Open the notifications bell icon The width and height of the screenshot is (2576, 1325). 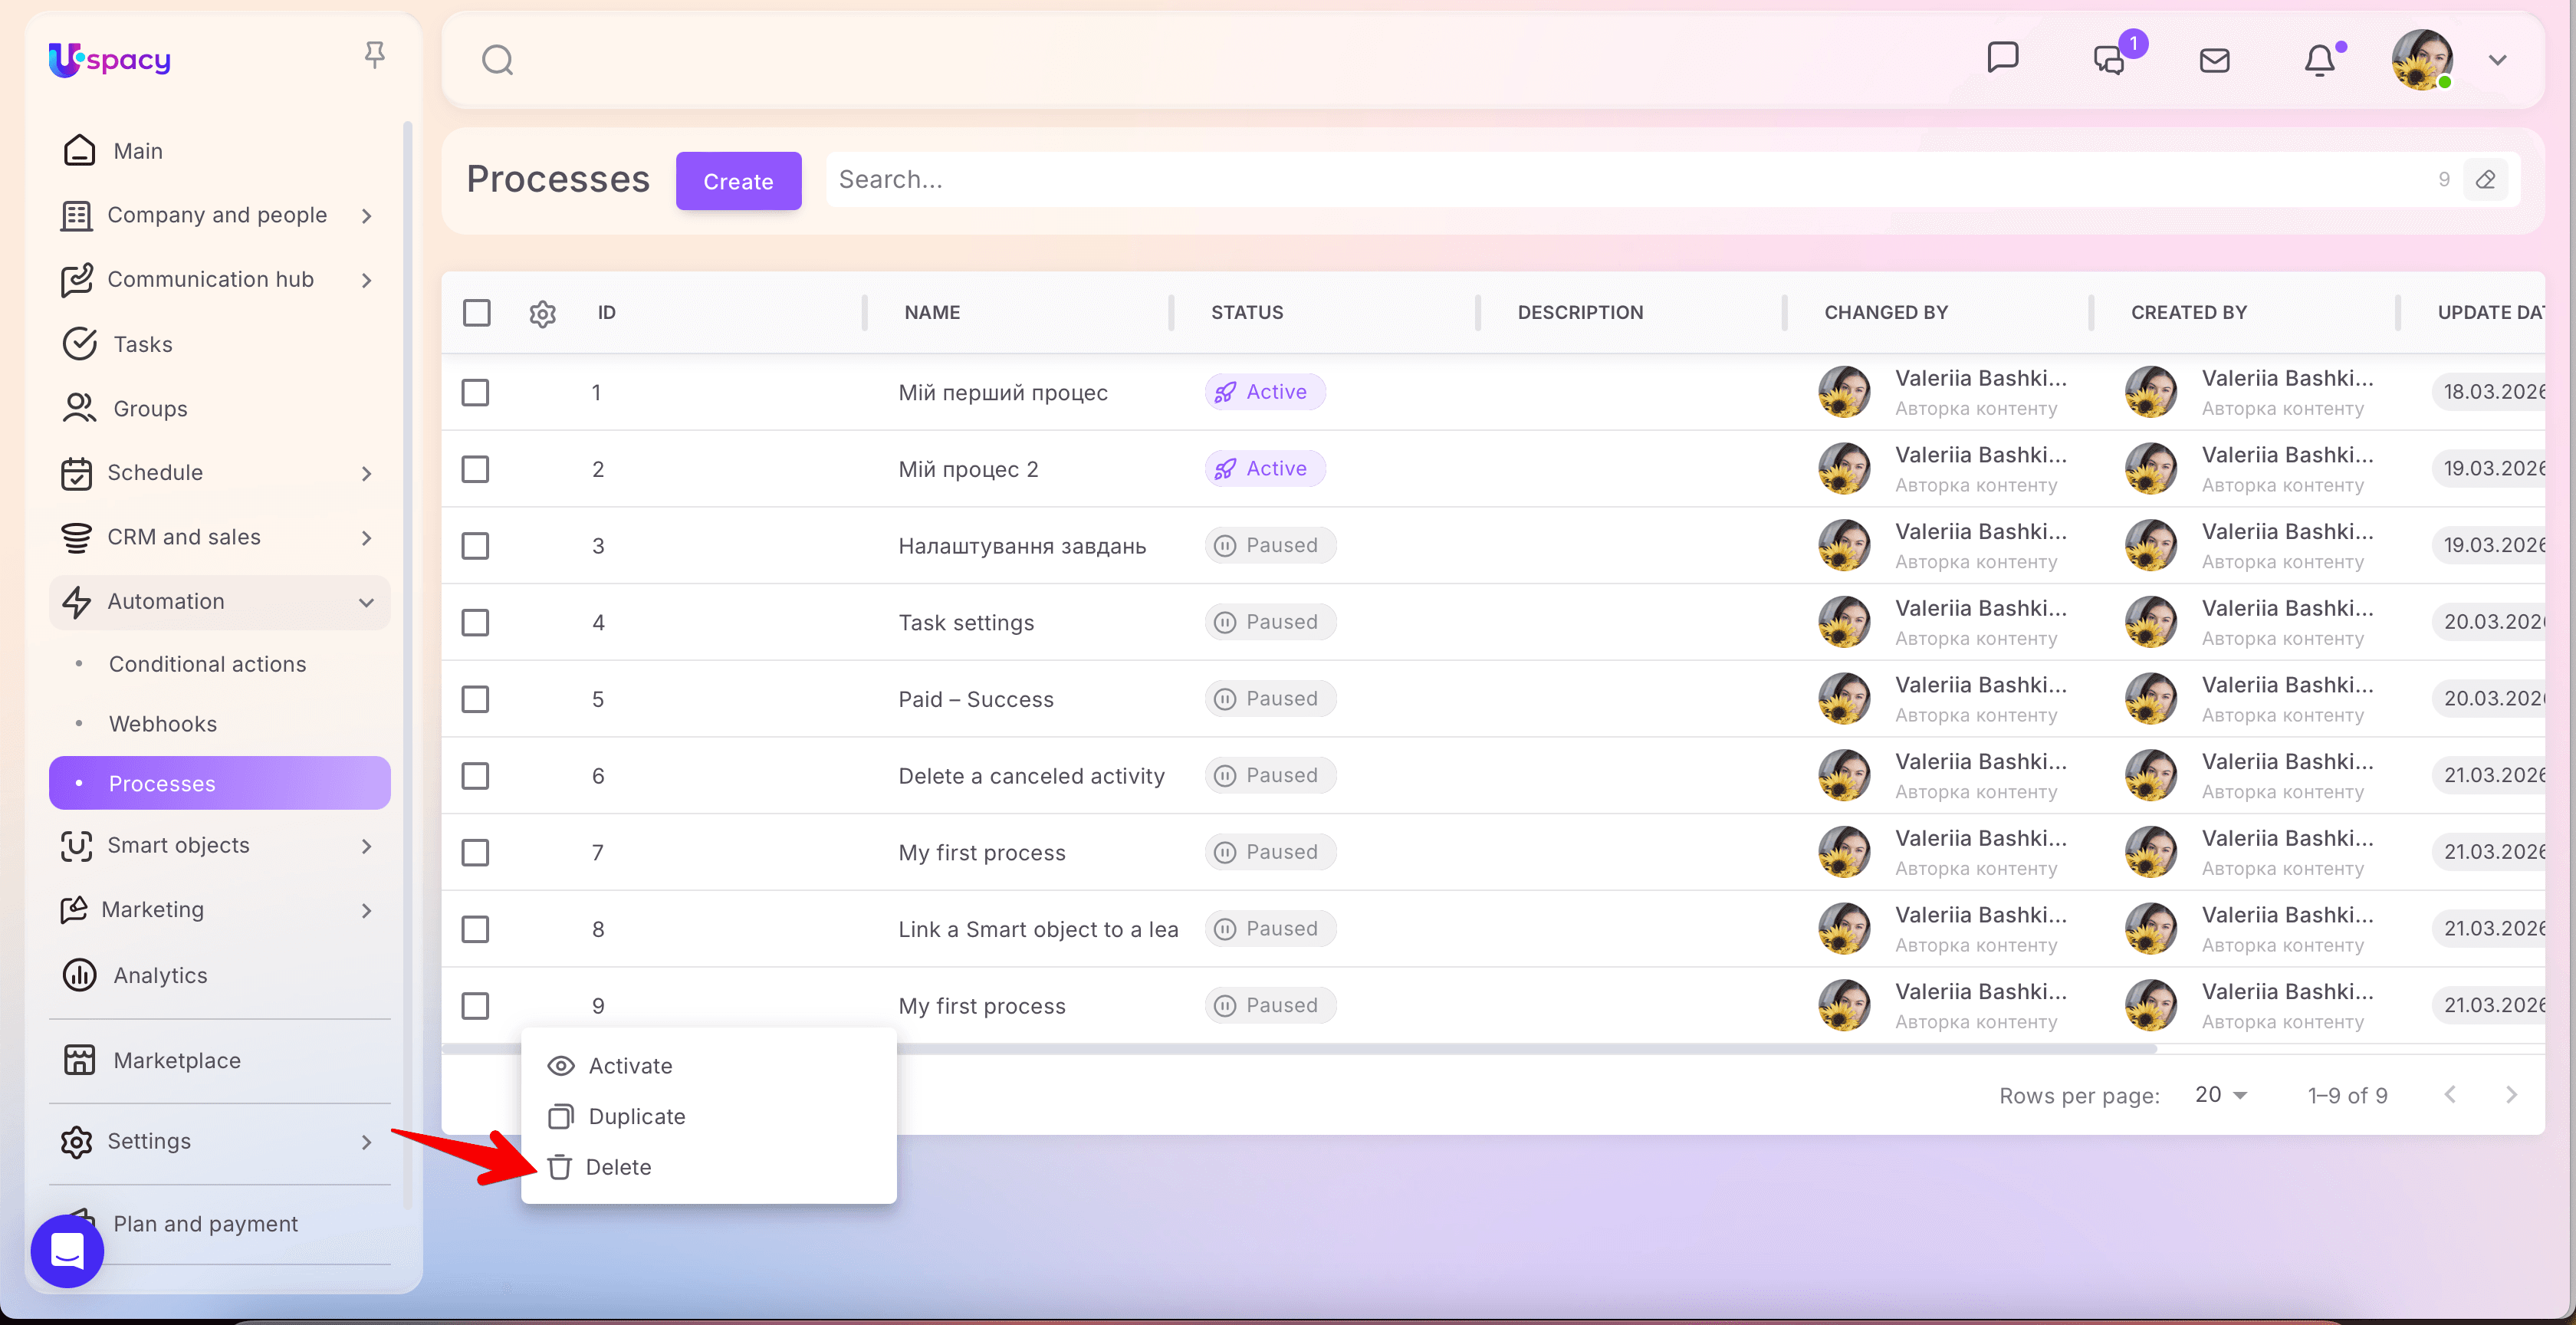(x=2319, y=60)
